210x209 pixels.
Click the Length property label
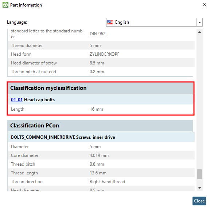point(17,109)
